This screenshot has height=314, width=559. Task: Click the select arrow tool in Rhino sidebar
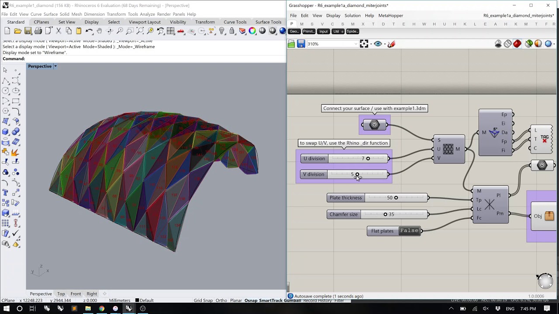pos(5,70)
